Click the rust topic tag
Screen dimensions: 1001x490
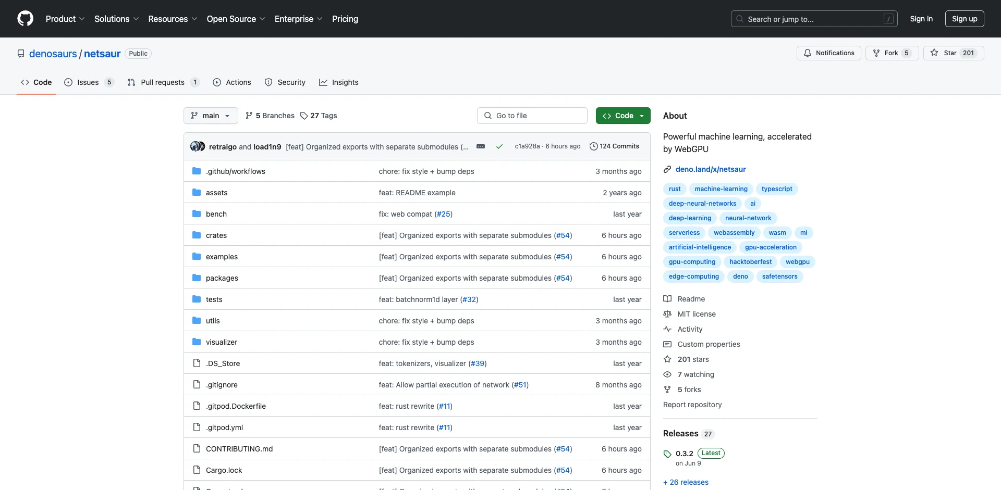coord(675,189)
